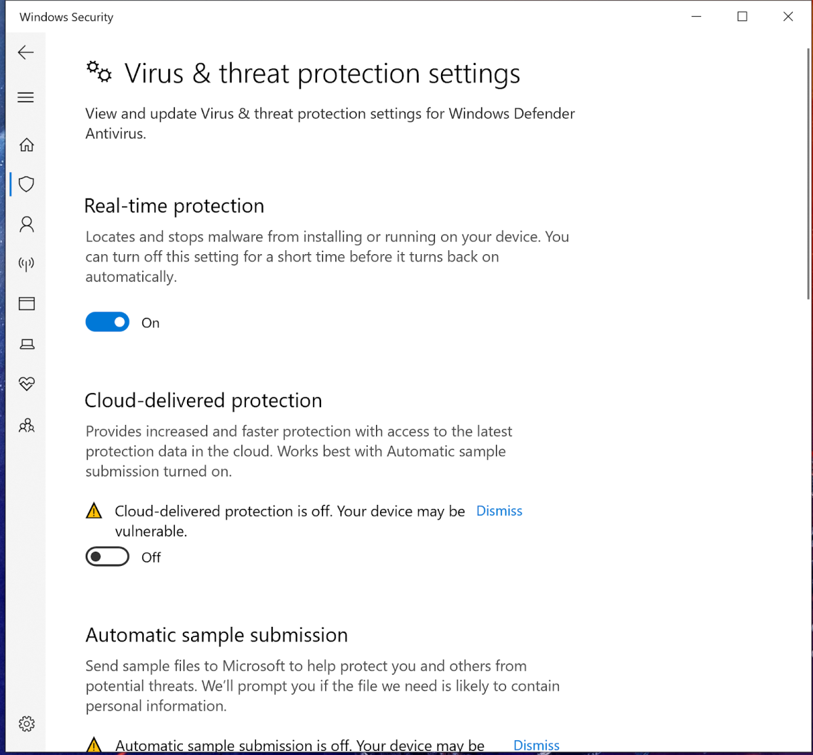Open Settings via the gear icon
The height and width of the screenshot is (755, 813).
click(x=26, y=724)
